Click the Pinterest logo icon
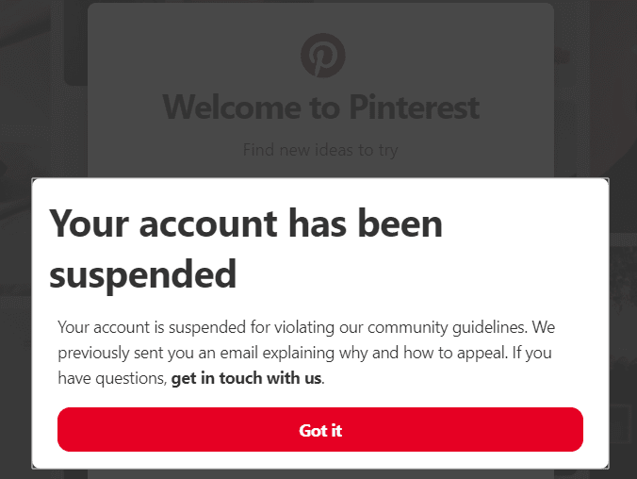637x479 pixels. pyautogui.click(x=323, y=56)
